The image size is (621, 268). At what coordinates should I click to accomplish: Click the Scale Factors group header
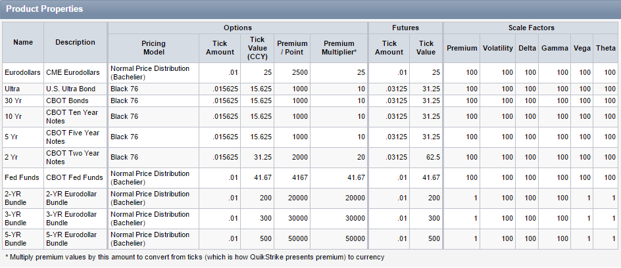tap(531, 28)
